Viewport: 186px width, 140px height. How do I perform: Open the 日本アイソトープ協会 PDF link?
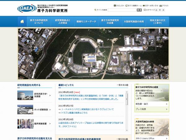click(91, 125)
